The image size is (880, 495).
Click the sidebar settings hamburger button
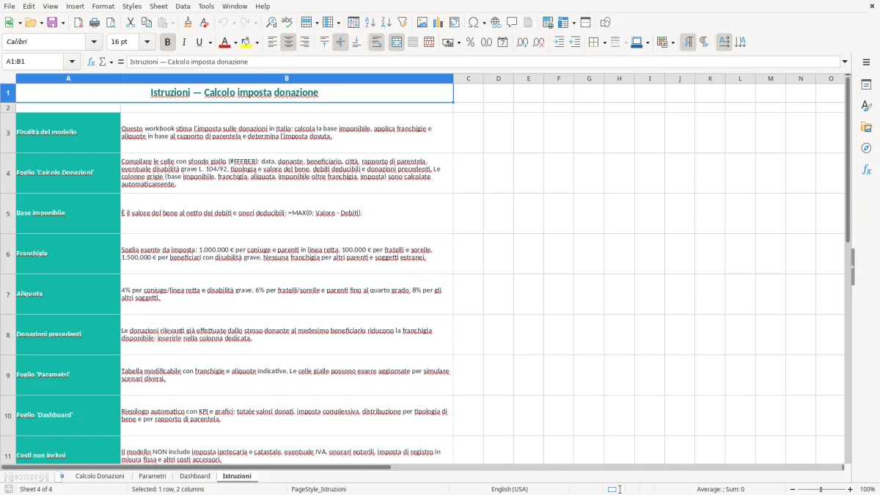(866, 62)
